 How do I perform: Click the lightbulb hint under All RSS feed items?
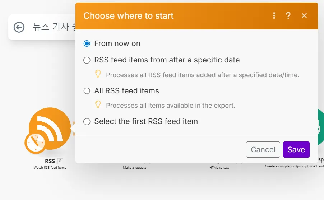click(98, 104)
